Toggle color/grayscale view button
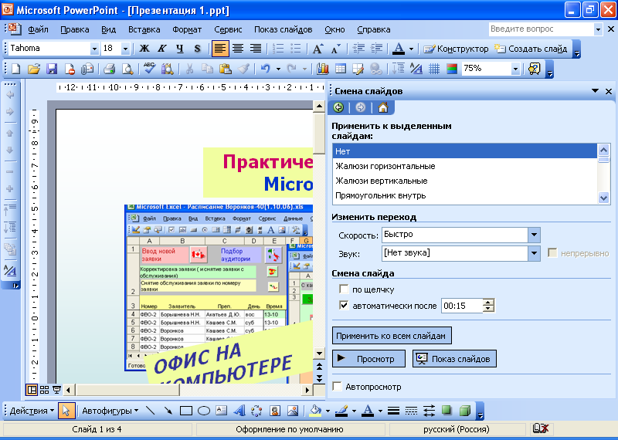This screenshot has height=440, width=618. point(452,69)
